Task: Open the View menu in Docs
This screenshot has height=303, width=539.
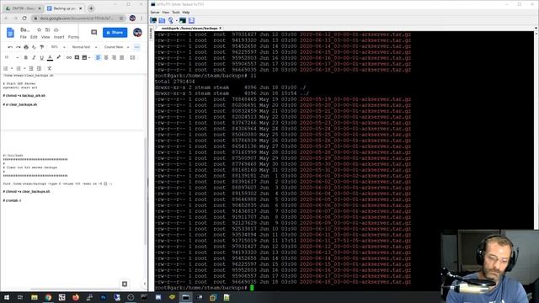Action: [45, 37]
